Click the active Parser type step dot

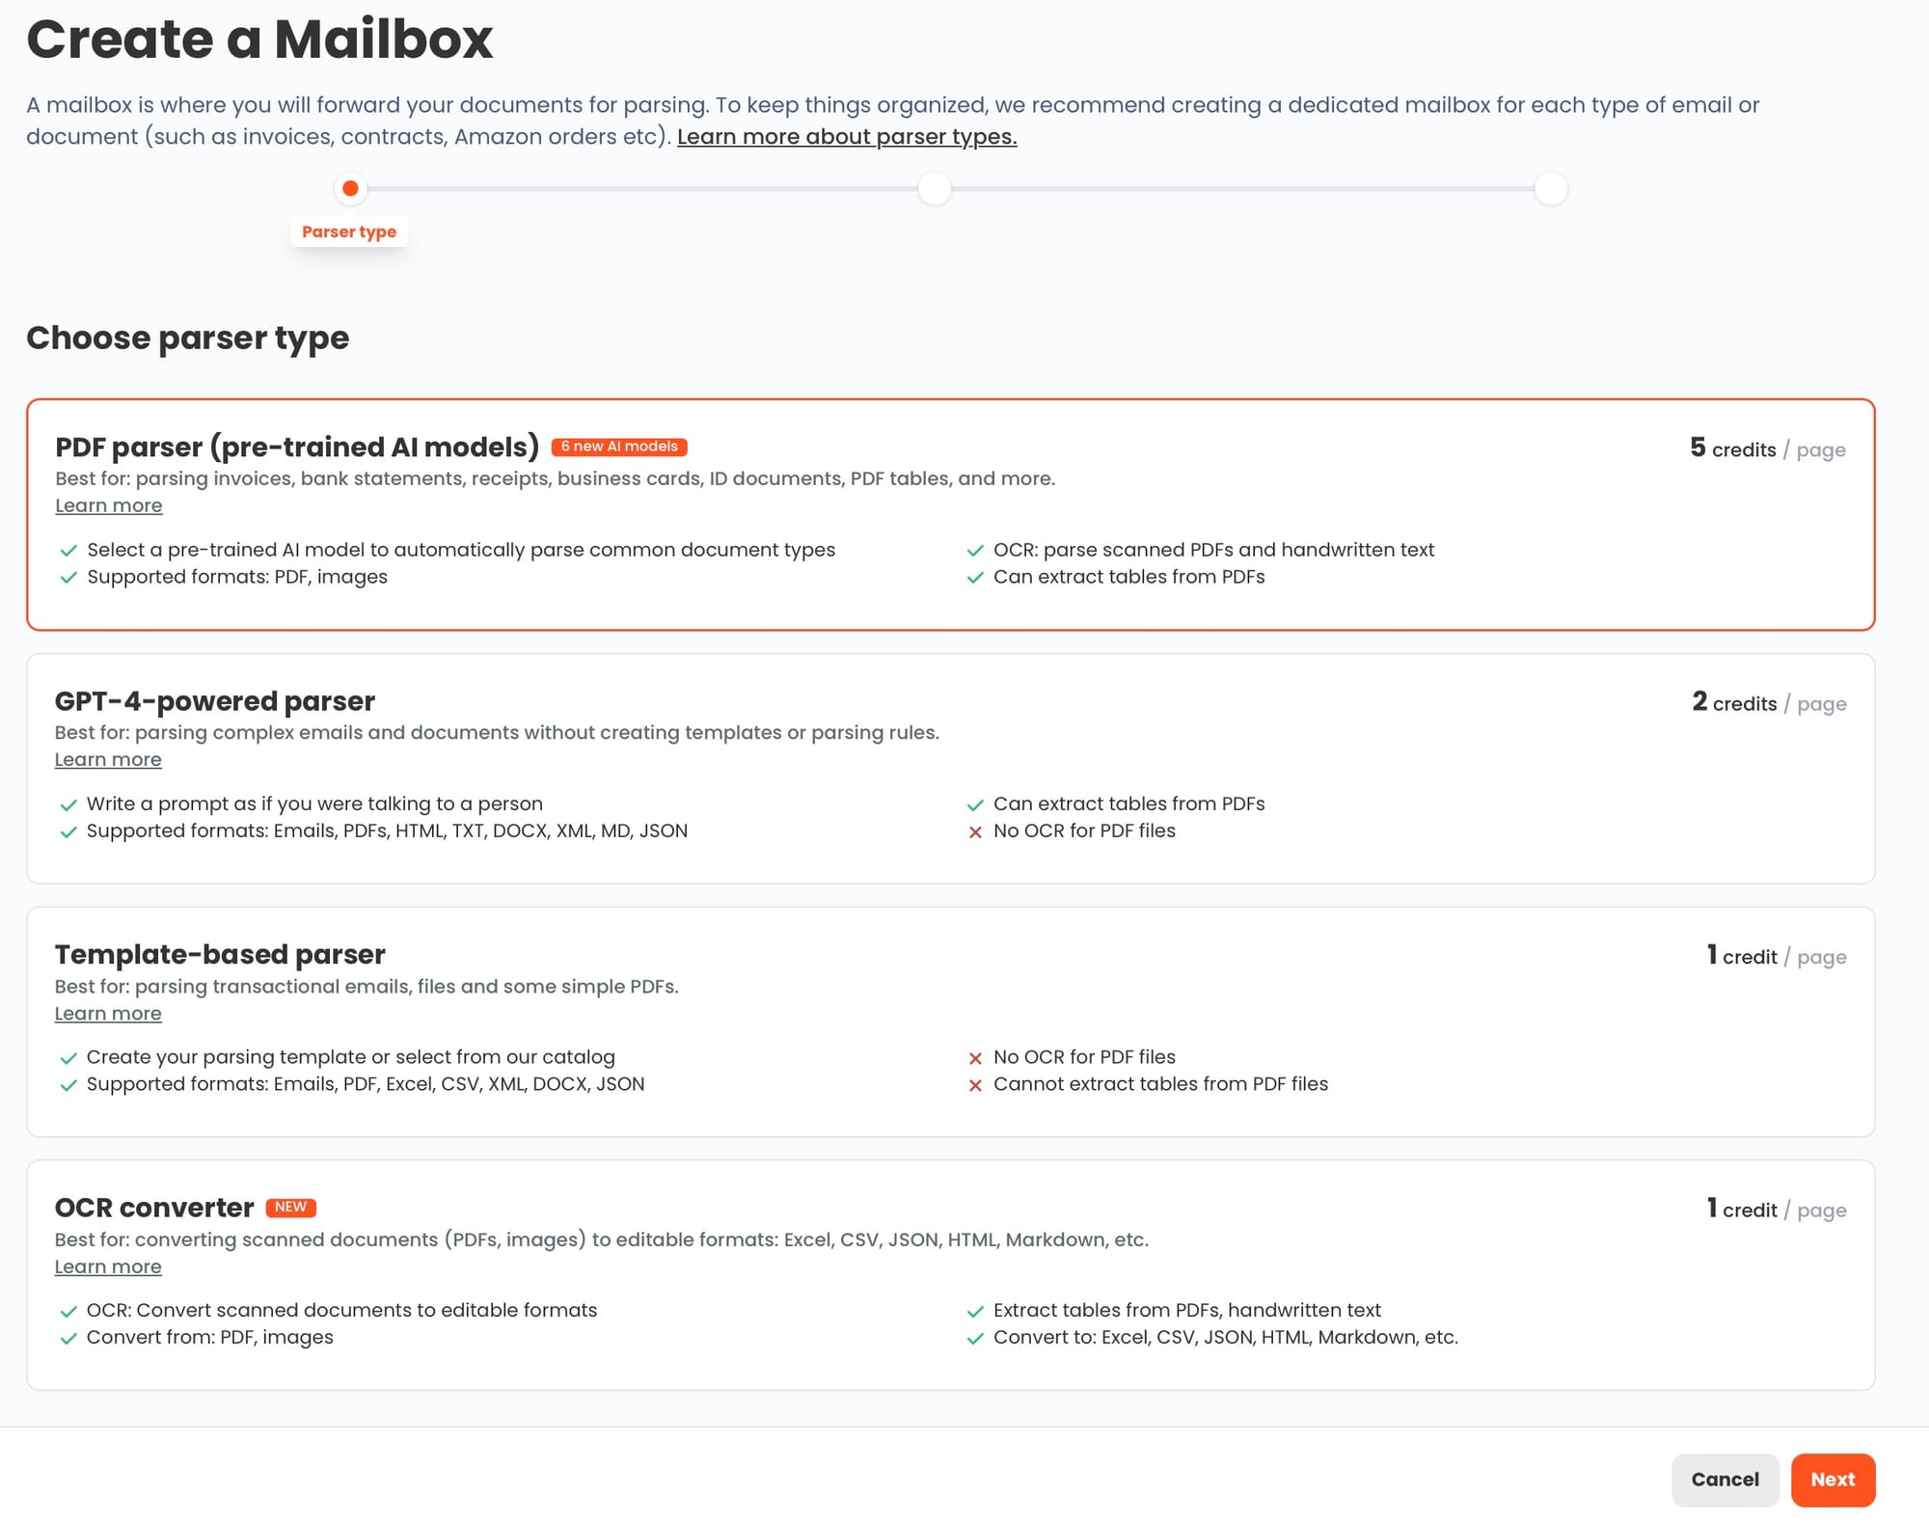[x=351, y=188]
